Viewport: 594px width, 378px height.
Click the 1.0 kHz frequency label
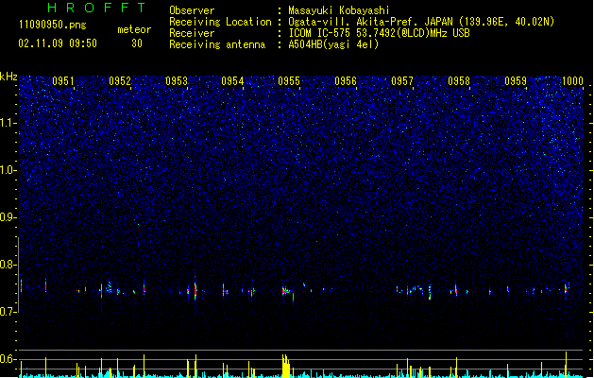[x=8, y=170]
